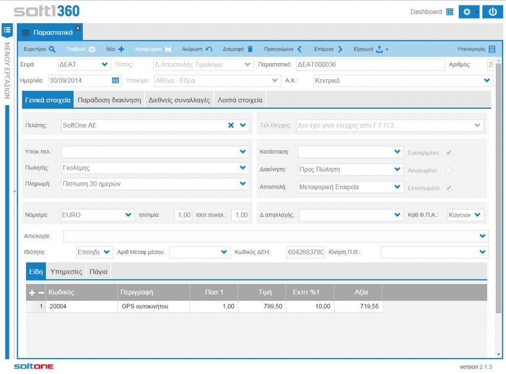This screenshot has width=506, height=374.
Task: Open the Dashboard grid icon
Action: (450, 12)
